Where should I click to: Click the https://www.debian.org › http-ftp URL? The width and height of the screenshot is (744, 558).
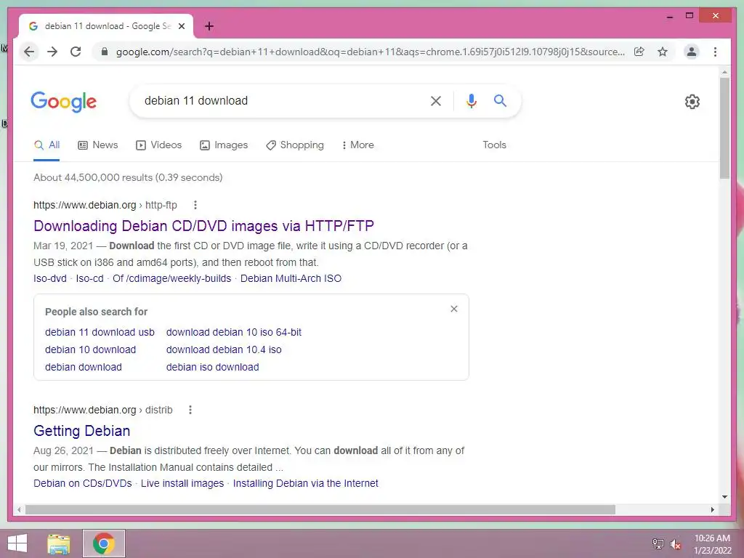pyautogui.click(x=105, y=205)
